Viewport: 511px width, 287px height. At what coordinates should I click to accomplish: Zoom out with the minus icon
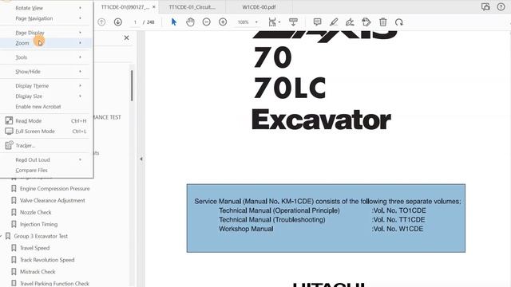[207, 22]
